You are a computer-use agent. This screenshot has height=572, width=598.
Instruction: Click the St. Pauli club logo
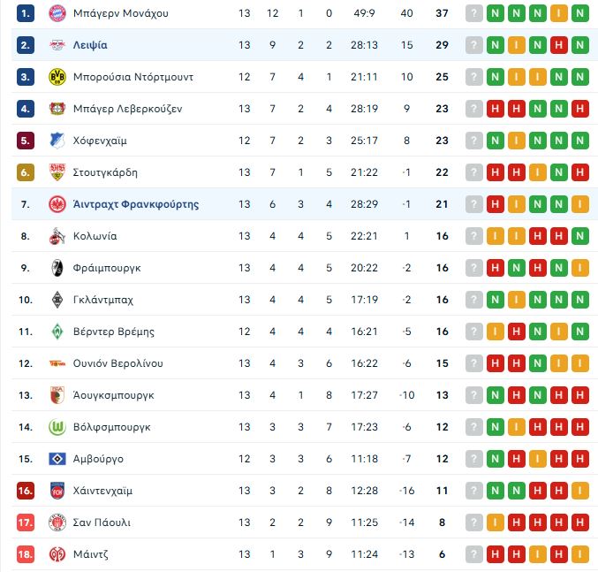pyautogui.click(x=57, y=522)
